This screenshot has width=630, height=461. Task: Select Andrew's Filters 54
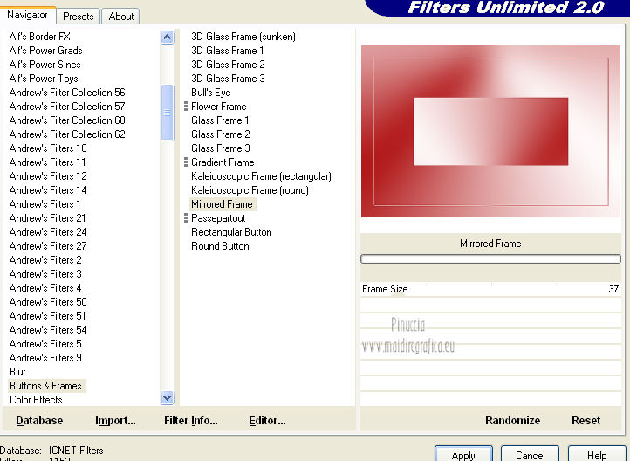click(48, 330)
